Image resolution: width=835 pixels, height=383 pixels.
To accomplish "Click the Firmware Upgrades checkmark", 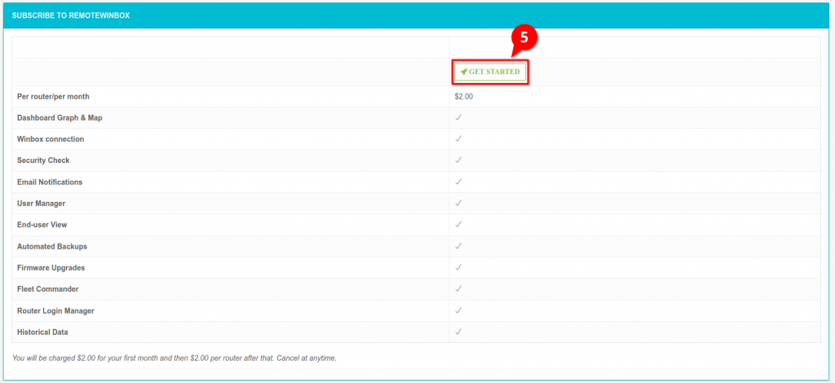I will pos(458,267).
